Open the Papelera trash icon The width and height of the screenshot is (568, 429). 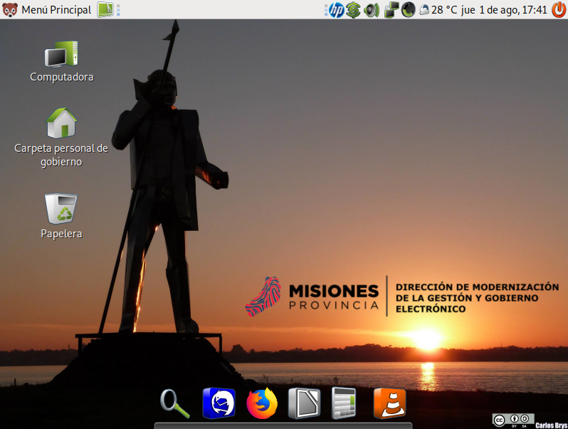[61, 216]
